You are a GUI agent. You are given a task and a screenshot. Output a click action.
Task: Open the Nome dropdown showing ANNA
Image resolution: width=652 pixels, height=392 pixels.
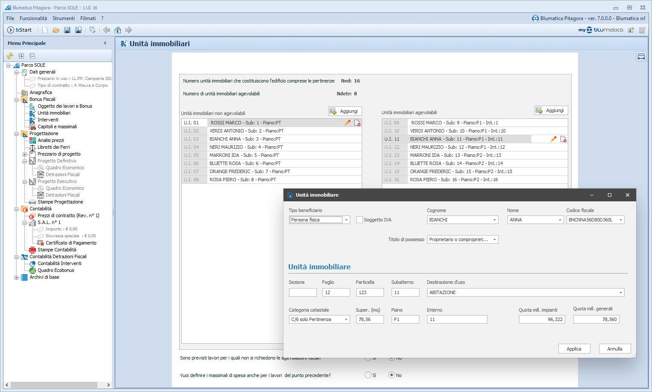(560, 220)
